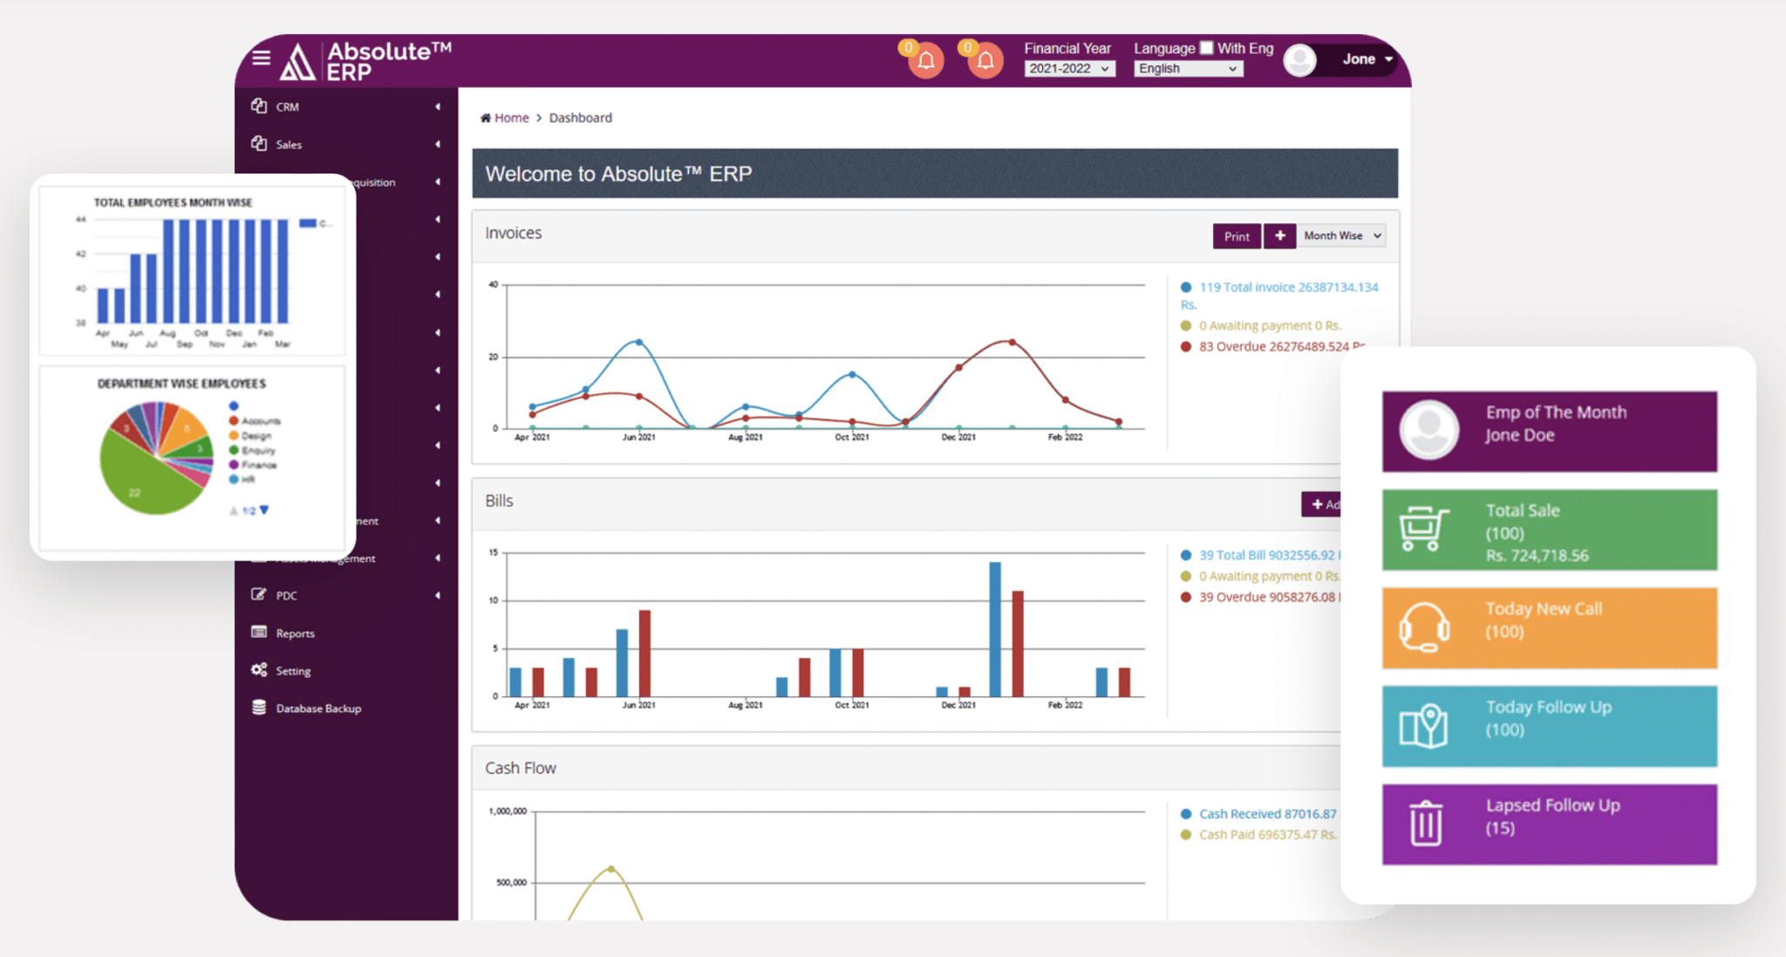Open the English language selector
1786x957 pixels.
(x=1186, y=69)
